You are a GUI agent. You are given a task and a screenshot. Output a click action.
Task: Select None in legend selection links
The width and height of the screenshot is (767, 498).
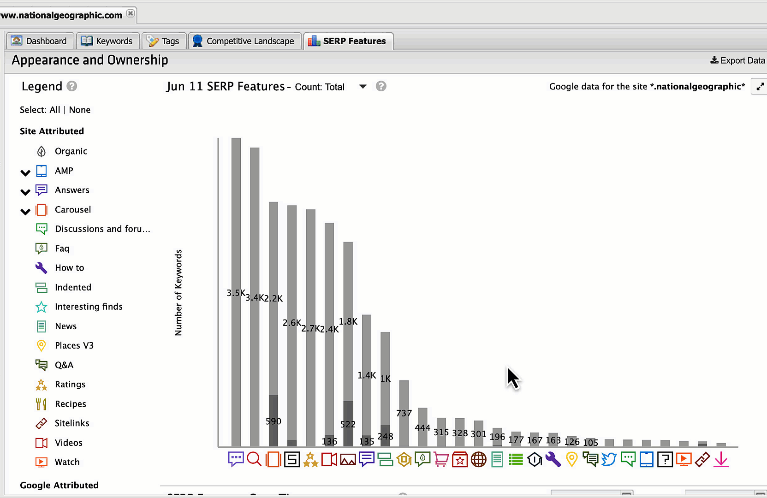[x=80, y=110]
